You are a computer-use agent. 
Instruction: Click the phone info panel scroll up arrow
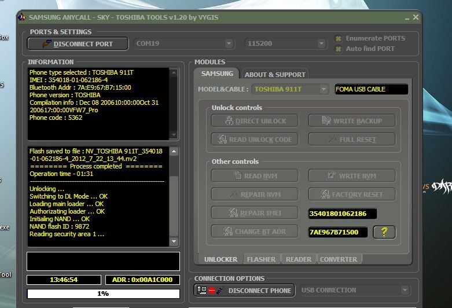[174, 73]
